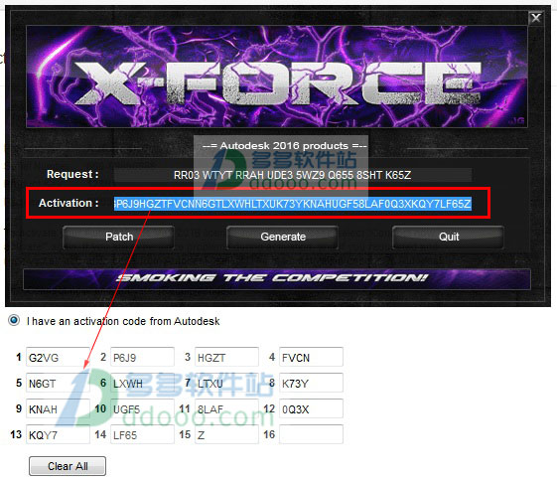557x482 pixels.
Task: Click the 'Request :' label
Action: coord(72,174)
